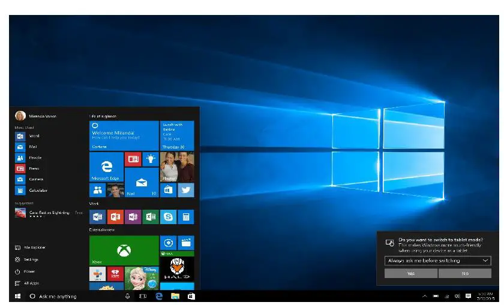The height and width of the screenshot is (305, 504).
Task: Click the taskbar clock and date
Action: click(485, 297)
